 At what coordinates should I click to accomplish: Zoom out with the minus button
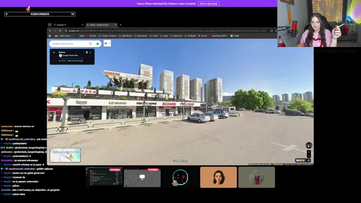point(309,156)
